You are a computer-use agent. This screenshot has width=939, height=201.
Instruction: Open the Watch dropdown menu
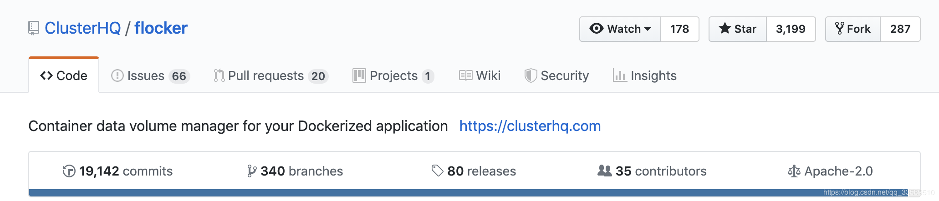[620, 29]
